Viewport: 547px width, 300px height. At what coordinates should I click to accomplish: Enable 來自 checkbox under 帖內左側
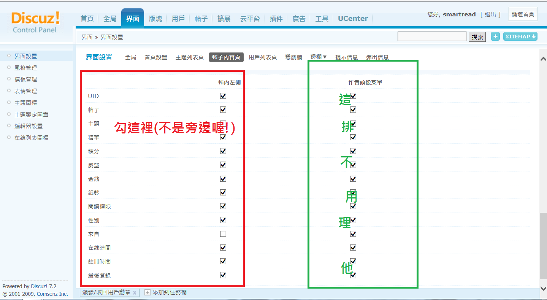(x=223, y=234)
